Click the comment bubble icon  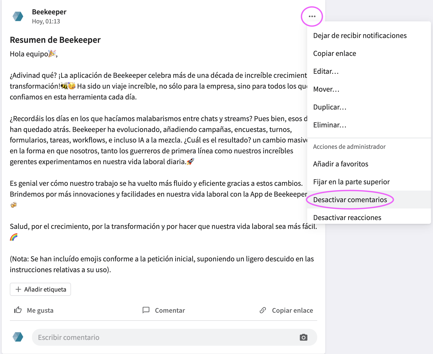point(146,310)
